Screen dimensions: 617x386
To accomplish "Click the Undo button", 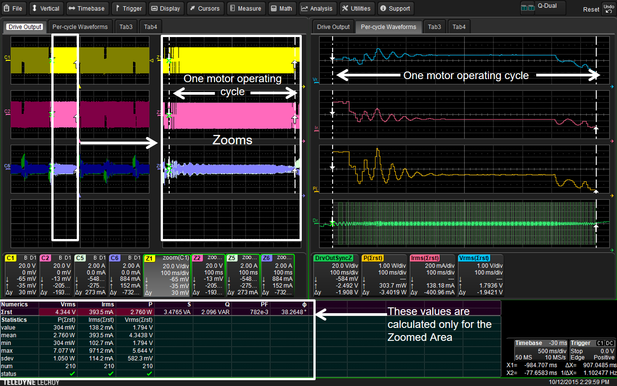I will [608, 8].
